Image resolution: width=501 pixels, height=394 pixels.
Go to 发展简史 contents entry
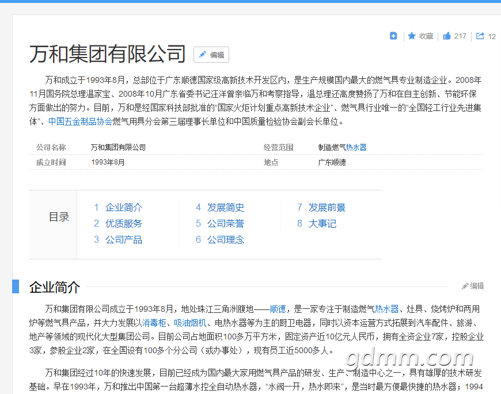[x=225, y=207]
